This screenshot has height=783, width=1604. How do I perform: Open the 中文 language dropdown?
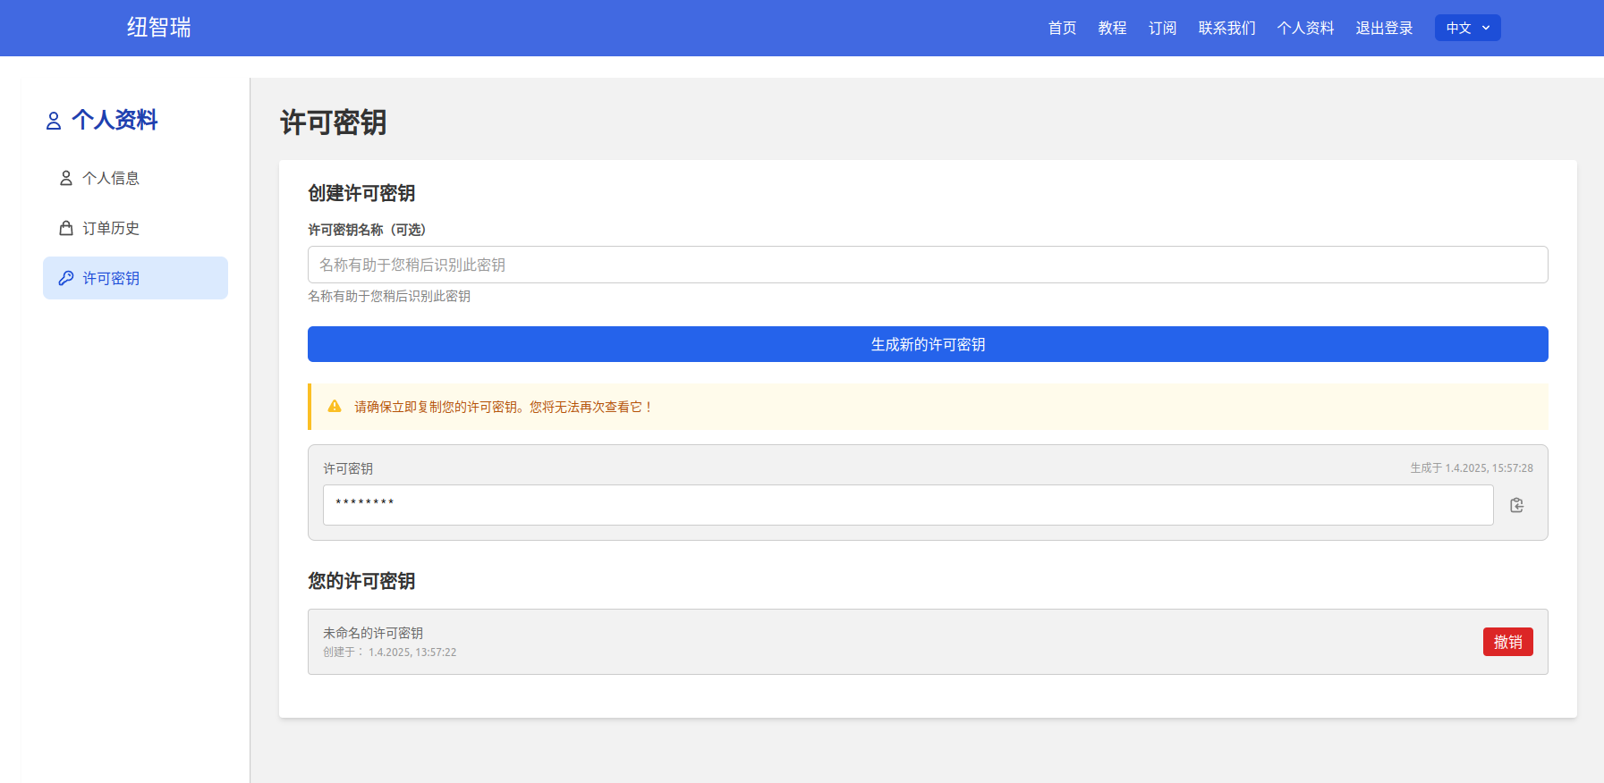[x=1467, y=28]
